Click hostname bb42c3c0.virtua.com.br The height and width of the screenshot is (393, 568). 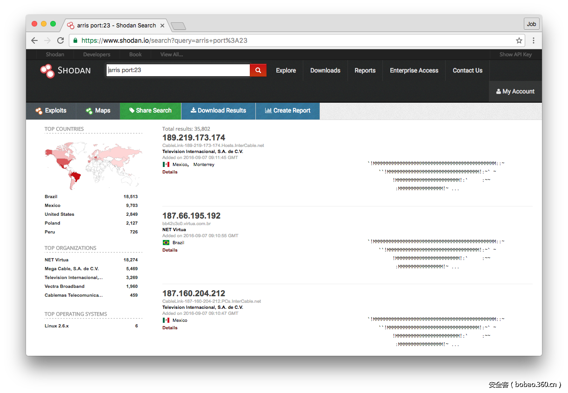[x=187, y=224]
